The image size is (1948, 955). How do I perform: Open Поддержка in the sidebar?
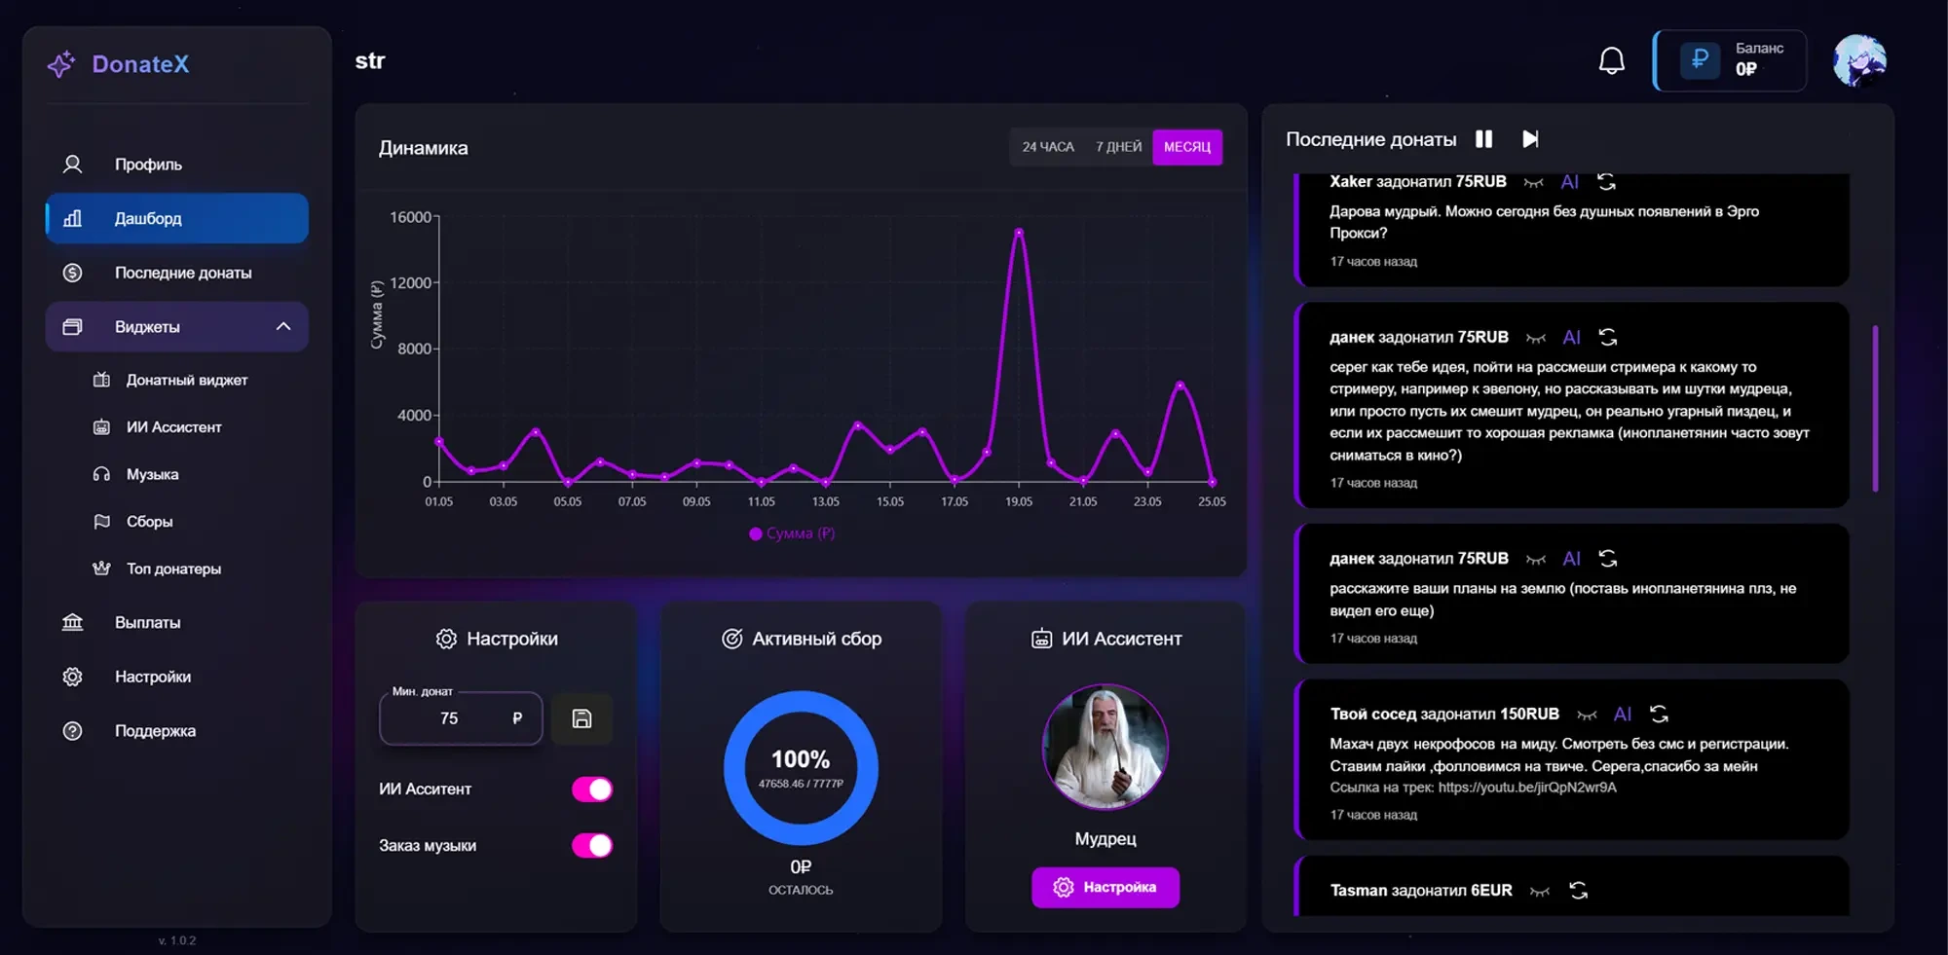(x=177, y=732)
